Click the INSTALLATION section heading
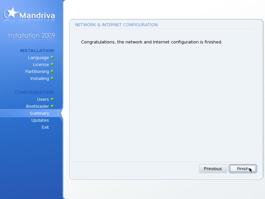This screenshot has width=265, height=199. pyautogui.click(x=37, y=51)
